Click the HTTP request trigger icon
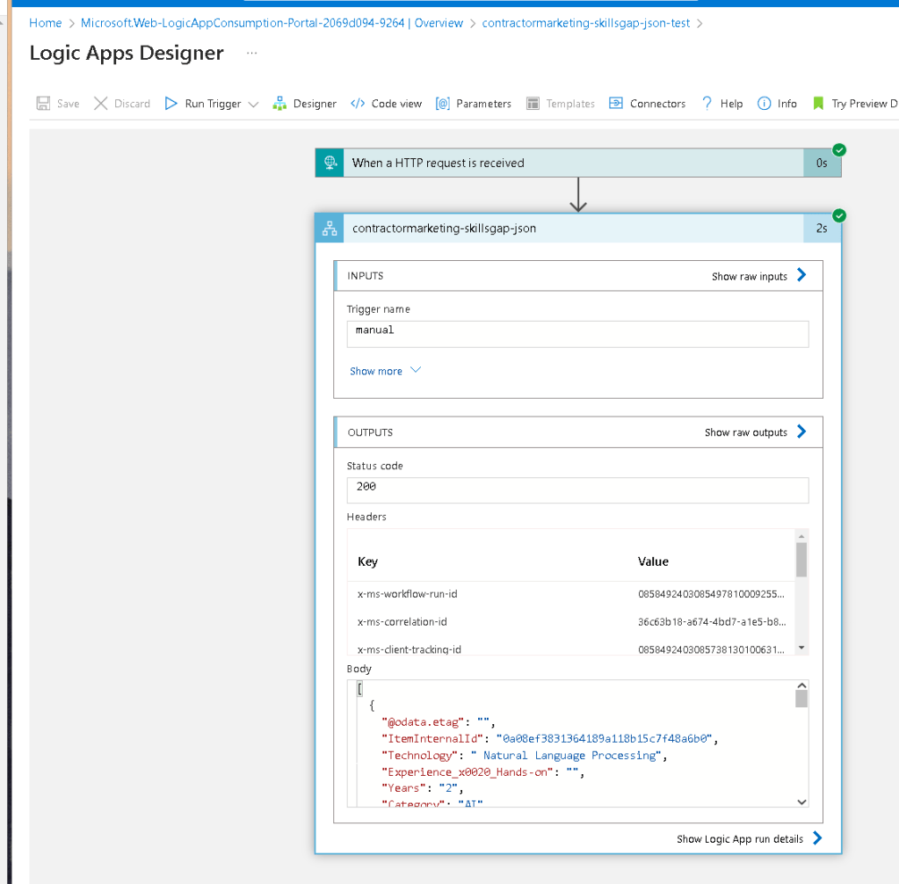This screenshot has width=899, height=884. (x=330, y=163)
